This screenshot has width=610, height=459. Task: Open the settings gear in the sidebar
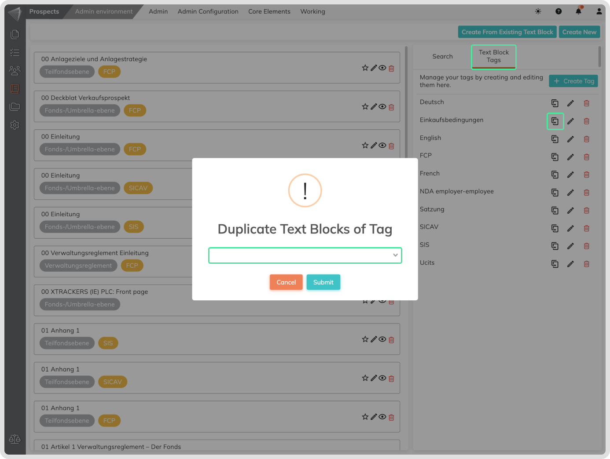(15, 125)
